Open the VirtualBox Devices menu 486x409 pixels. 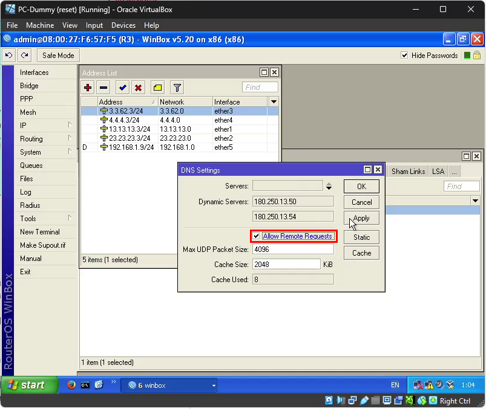coord(123,25)
